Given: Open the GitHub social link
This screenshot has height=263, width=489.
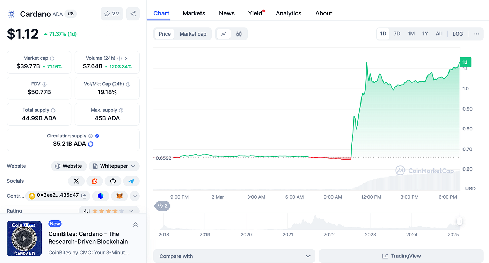Looking at the screenshot, I should point(113,181).
